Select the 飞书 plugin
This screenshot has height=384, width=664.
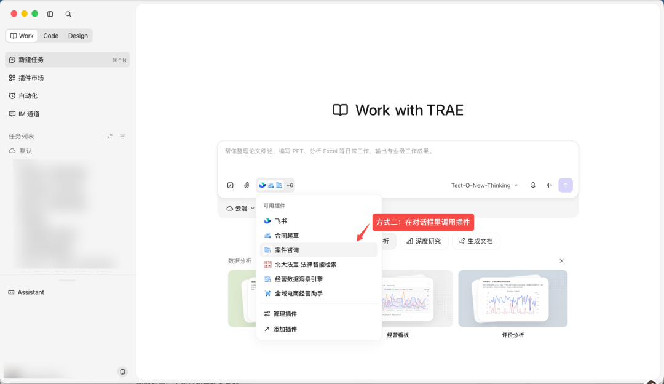tap(318, 222)
